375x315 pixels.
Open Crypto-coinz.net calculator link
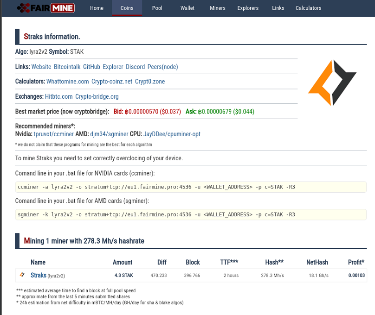coord(112,82)
